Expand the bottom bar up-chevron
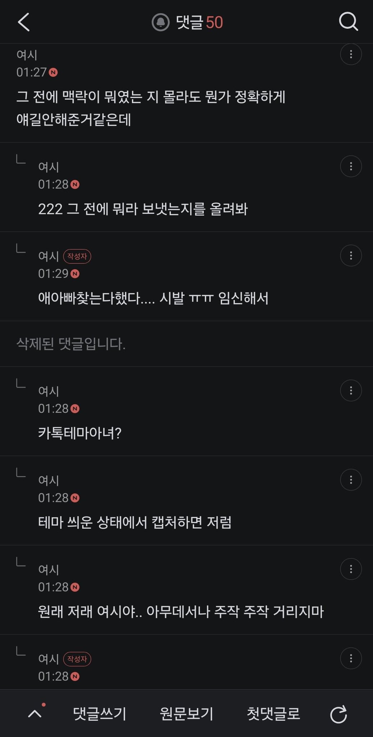This screenshot has height=737, width=373. coord(35,714)
